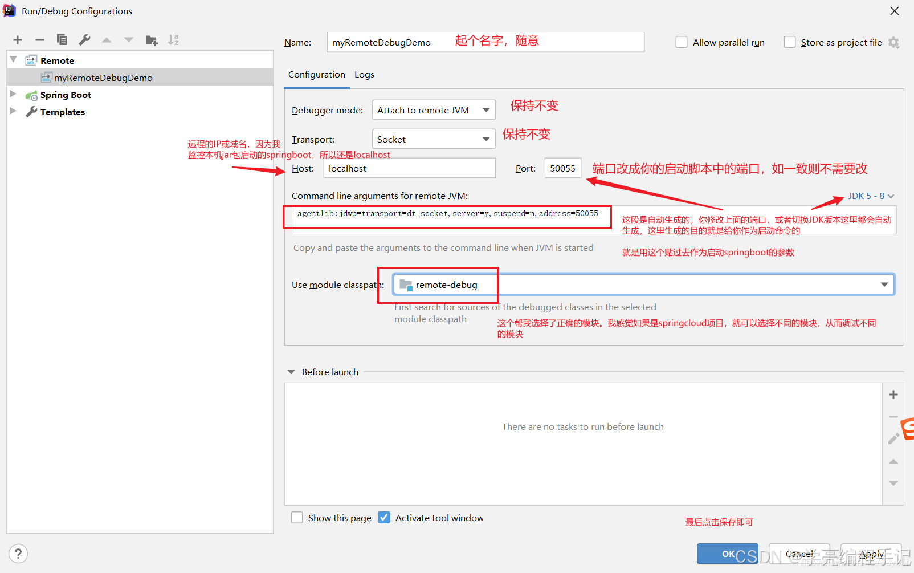Click the OK button

click(728, 554)
